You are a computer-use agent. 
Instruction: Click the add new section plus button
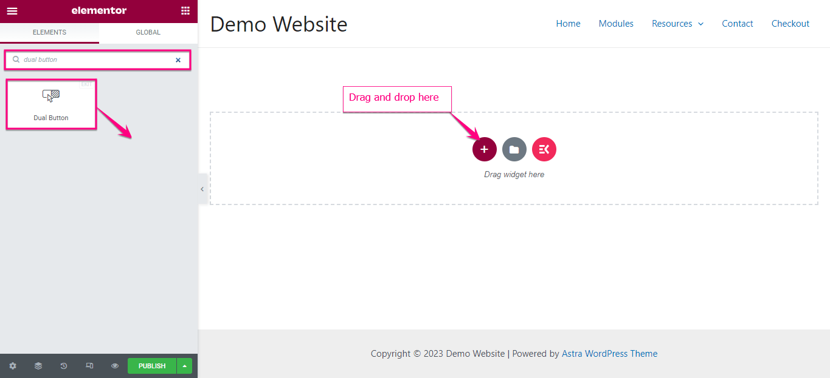485,149
